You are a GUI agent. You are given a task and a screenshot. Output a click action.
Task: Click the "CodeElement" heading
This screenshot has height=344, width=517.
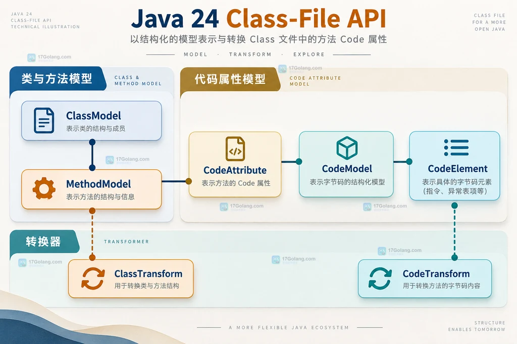(x=457, y=169)
